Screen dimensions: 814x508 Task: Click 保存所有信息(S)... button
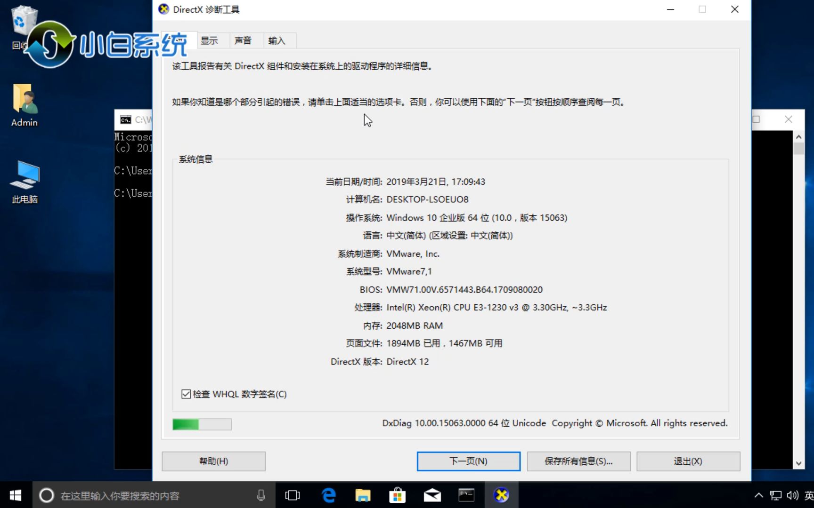click(578, 461)
